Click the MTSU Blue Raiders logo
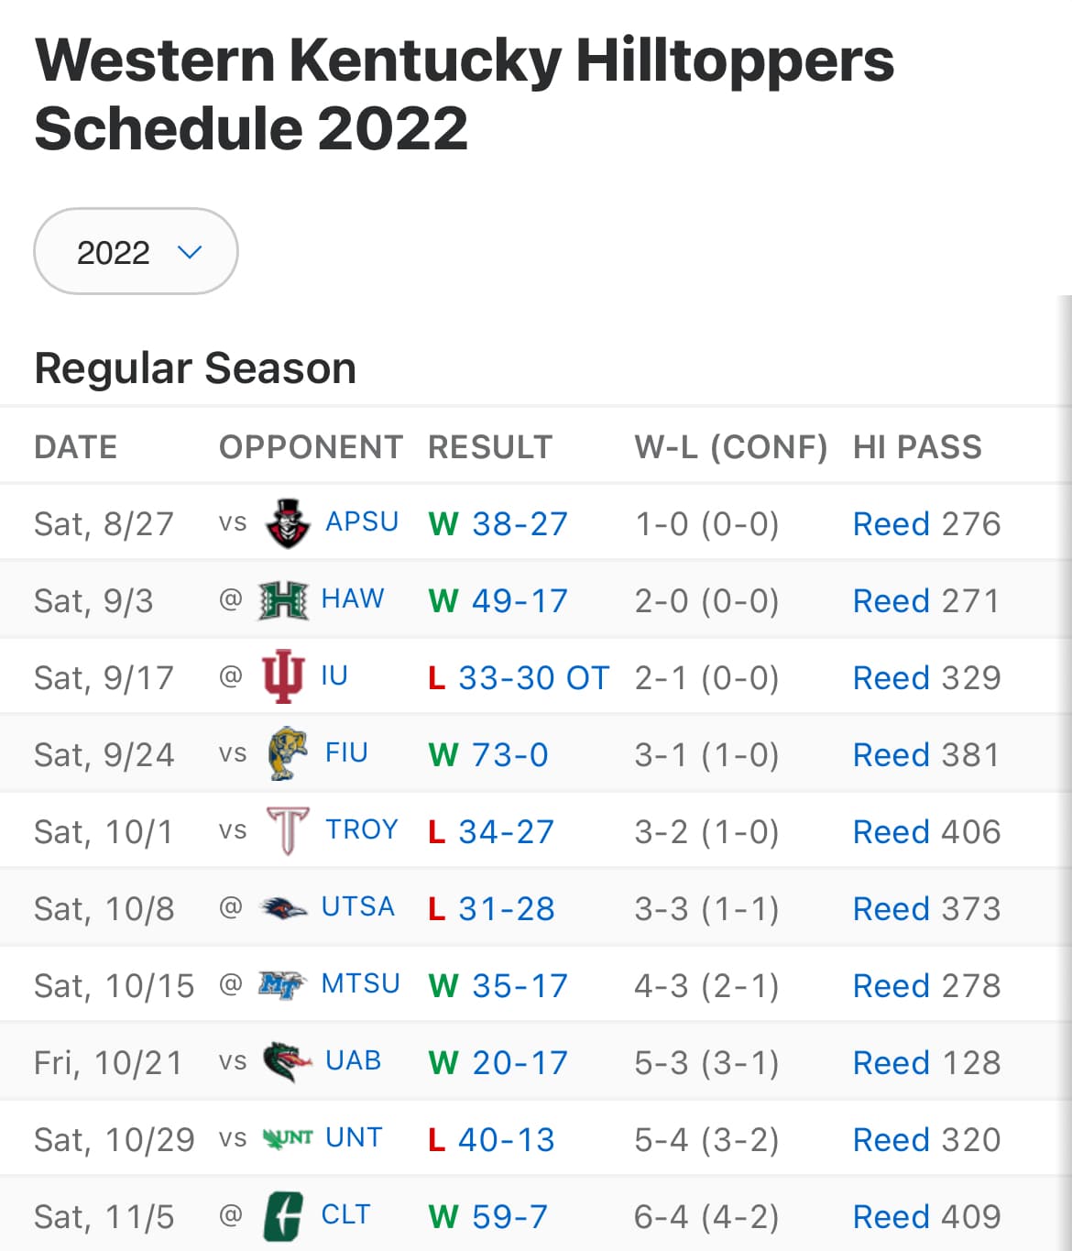This screenshot has height=1251, width=1072. (x=283, y=985)
